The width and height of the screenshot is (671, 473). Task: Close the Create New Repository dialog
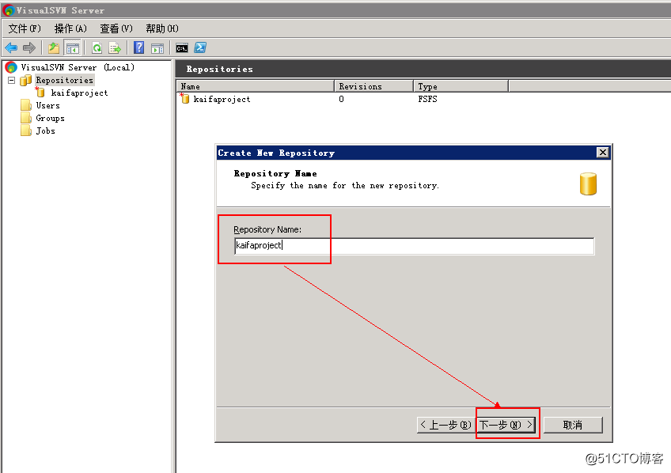602,152
